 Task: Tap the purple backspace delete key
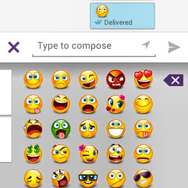173,80
